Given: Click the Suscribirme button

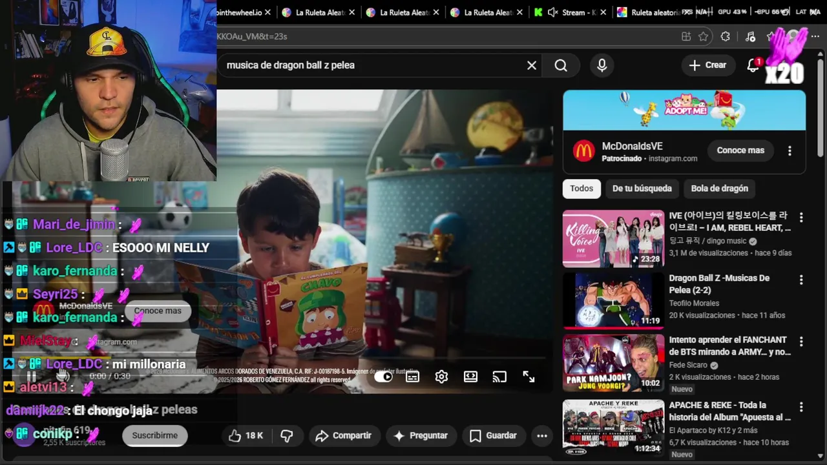Looking at the screenshot, I should [x=155, y=436].
